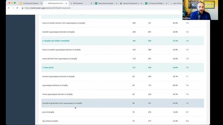223x125 pixels.
Task: Click position 1.1 in 'connect squarespace domain' row
Action: click(187, 76)
